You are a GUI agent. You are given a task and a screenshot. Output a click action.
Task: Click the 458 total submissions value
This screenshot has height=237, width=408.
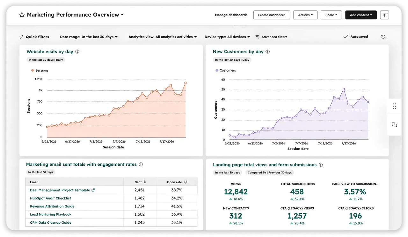pyautogui.click(x=297, y=192)
